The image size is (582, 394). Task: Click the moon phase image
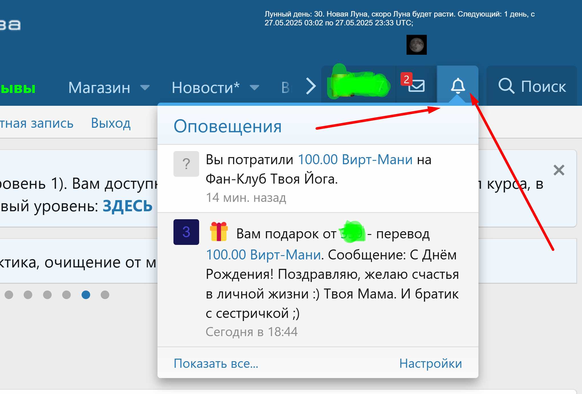tap(417, 45)
